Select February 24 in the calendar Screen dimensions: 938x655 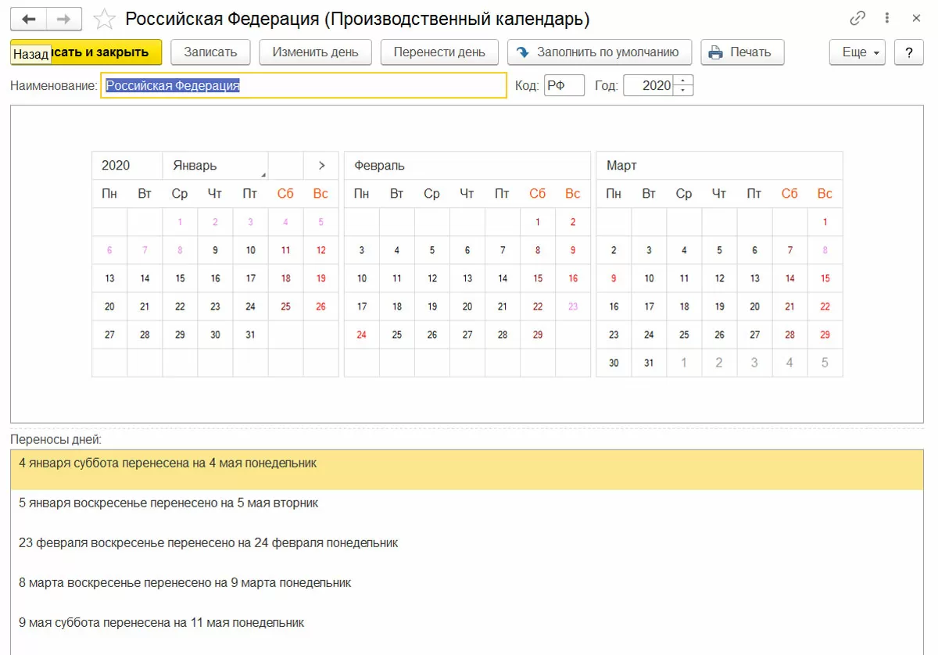pos(361,335)
